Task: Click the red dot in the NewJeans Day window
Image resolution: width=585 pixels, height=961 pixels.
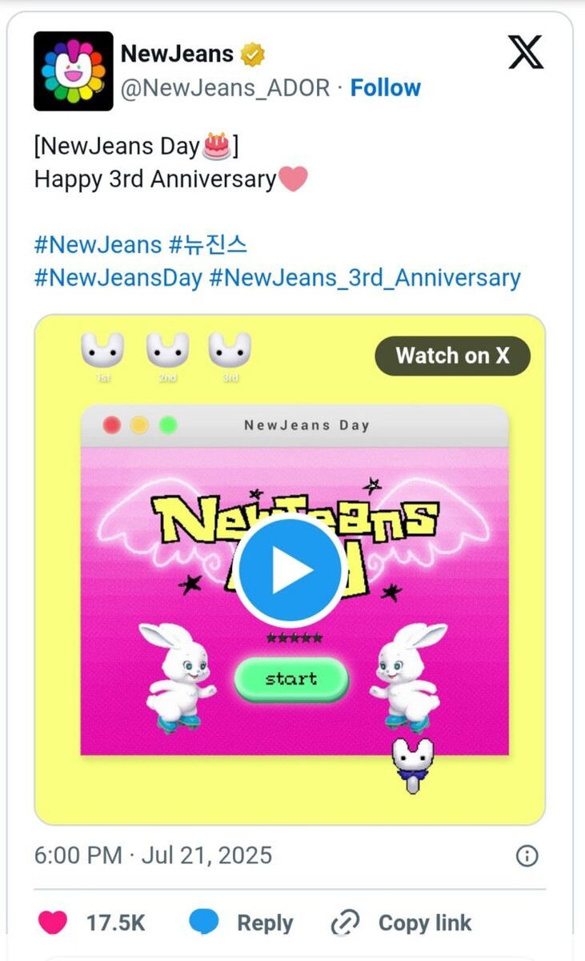Action: [111, 426]
